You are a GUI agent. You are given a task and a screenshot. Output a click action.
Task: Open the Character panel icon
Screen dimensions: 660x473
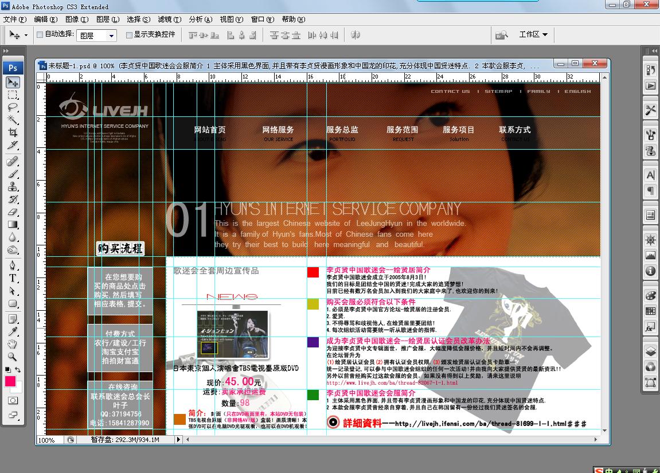pos(650,175)
